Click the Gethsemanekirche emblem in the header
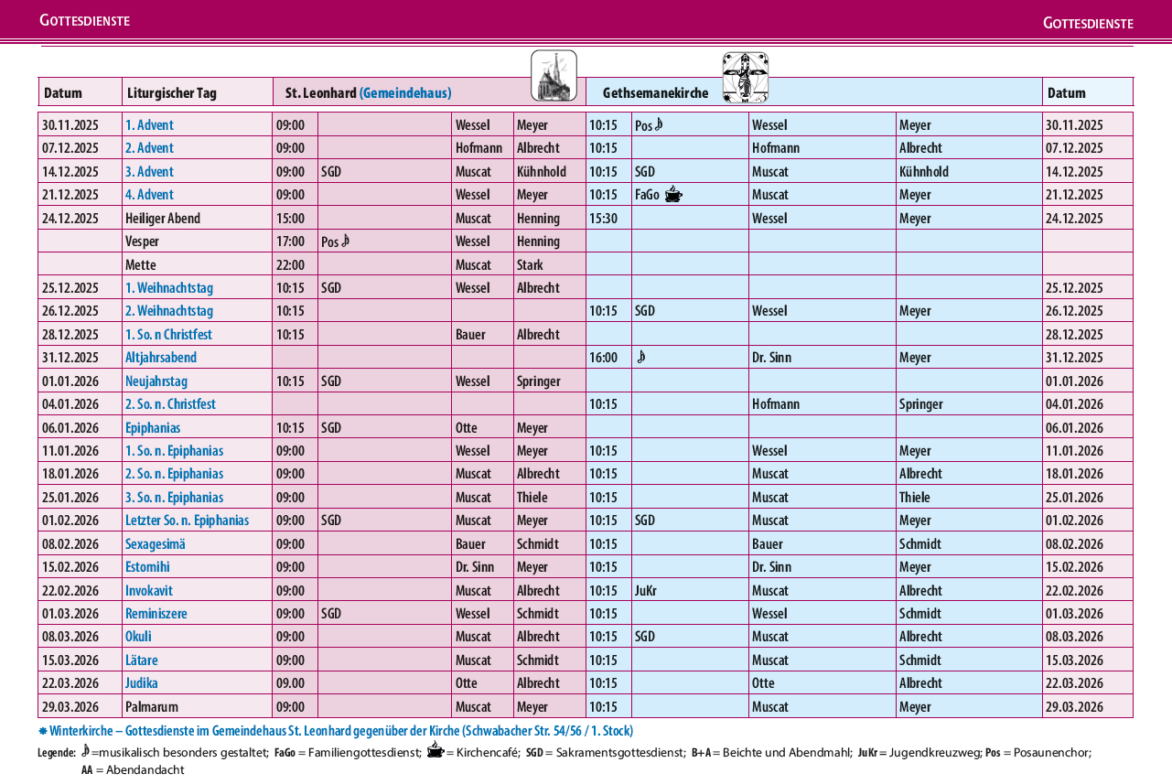The image size is (1172, 784). [x=745, y=78]
